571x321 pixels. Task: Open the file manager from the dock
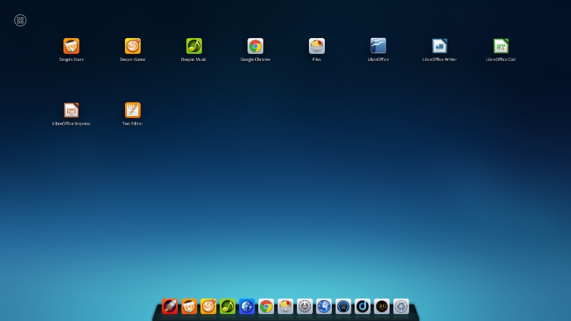click(285, 306)
